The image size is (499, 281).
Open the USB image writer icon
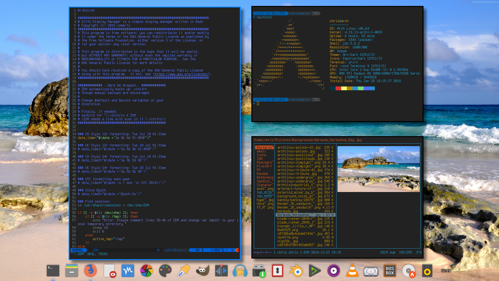[259, 271]
